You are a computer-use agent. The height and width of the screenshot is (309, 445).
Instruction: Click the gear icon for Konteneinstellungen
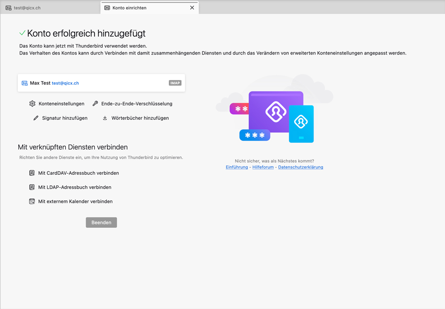[32, 103]
